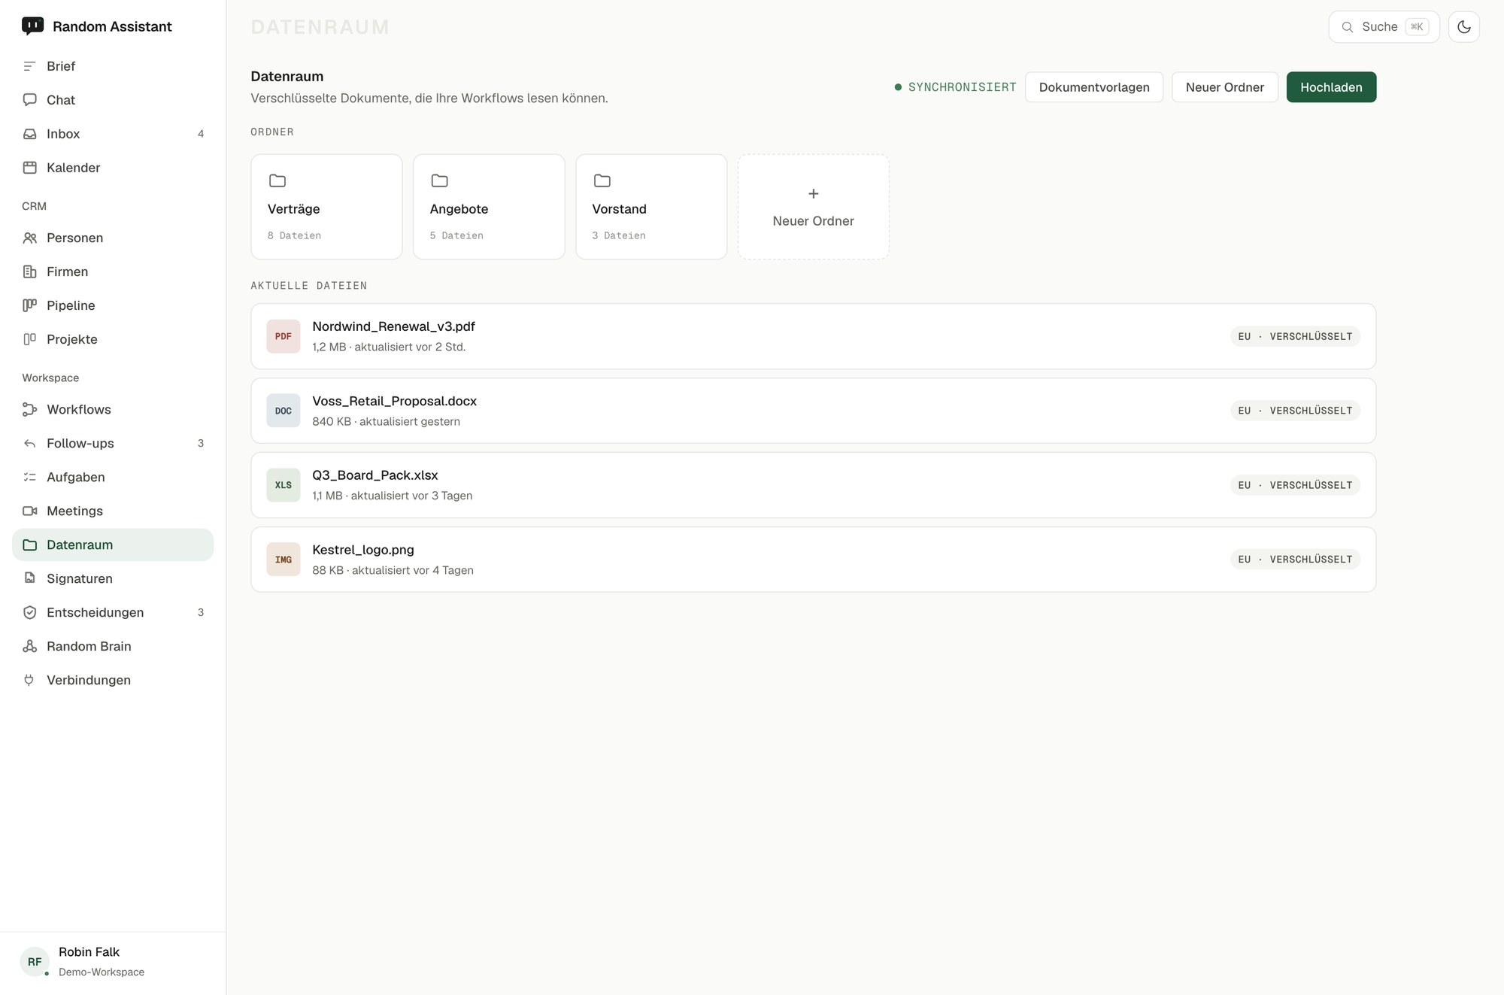
Task: Click the Signaturen document icon
Action: pyautogui.click(x=29, y=578)
